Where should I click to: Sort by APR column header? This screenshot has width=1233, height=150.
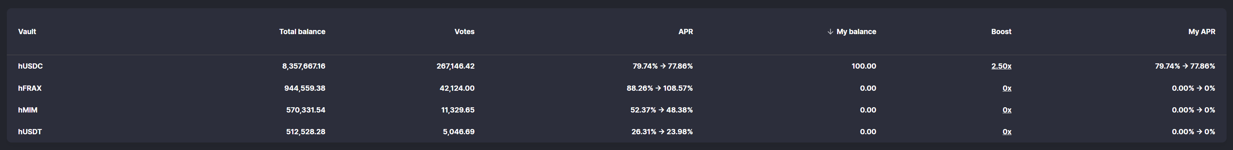686,32
